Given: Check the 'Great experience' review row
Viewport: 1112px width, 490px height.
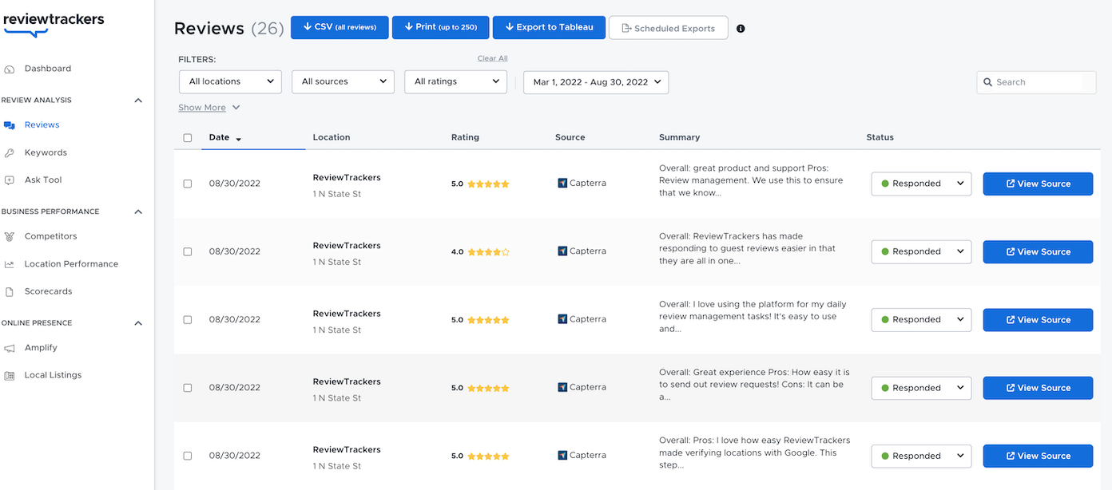Looking at the screenshot, I should click(188, 388).
